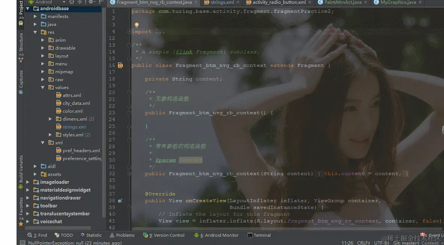Open 9: Version Control tool window
The image size is (444, 245).
pos(164,235)
